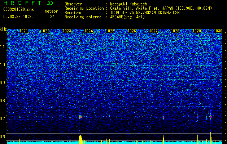The image size is (227, 144).
Task: Select the 1021 time marker
Action: pyautogui.click(x=23, y=31)
